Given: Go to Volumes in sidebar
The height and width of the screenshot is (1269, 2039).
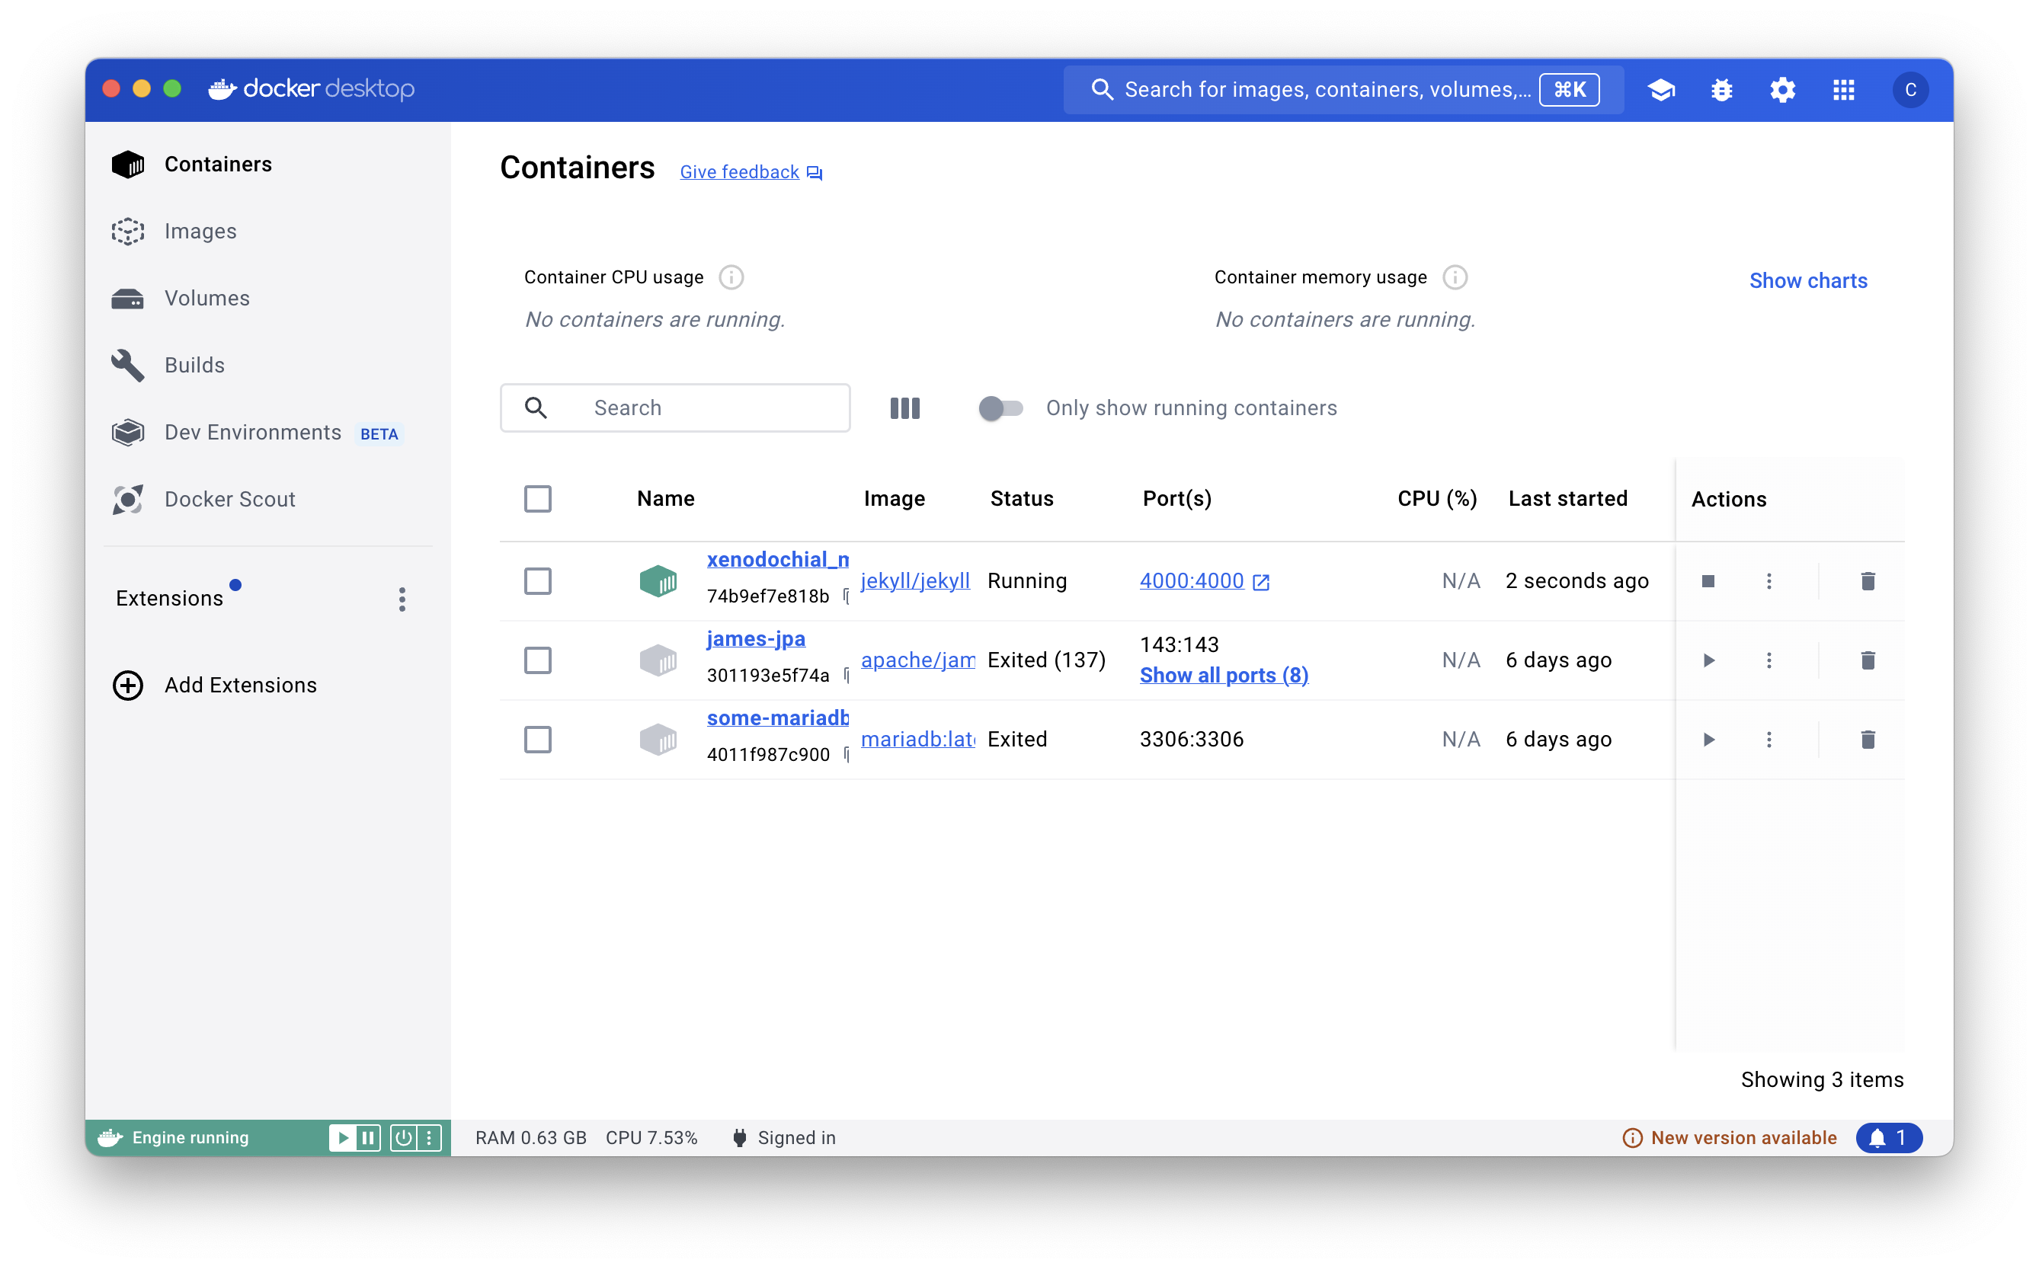Looking at the screenshot, I should coord(267,299).
